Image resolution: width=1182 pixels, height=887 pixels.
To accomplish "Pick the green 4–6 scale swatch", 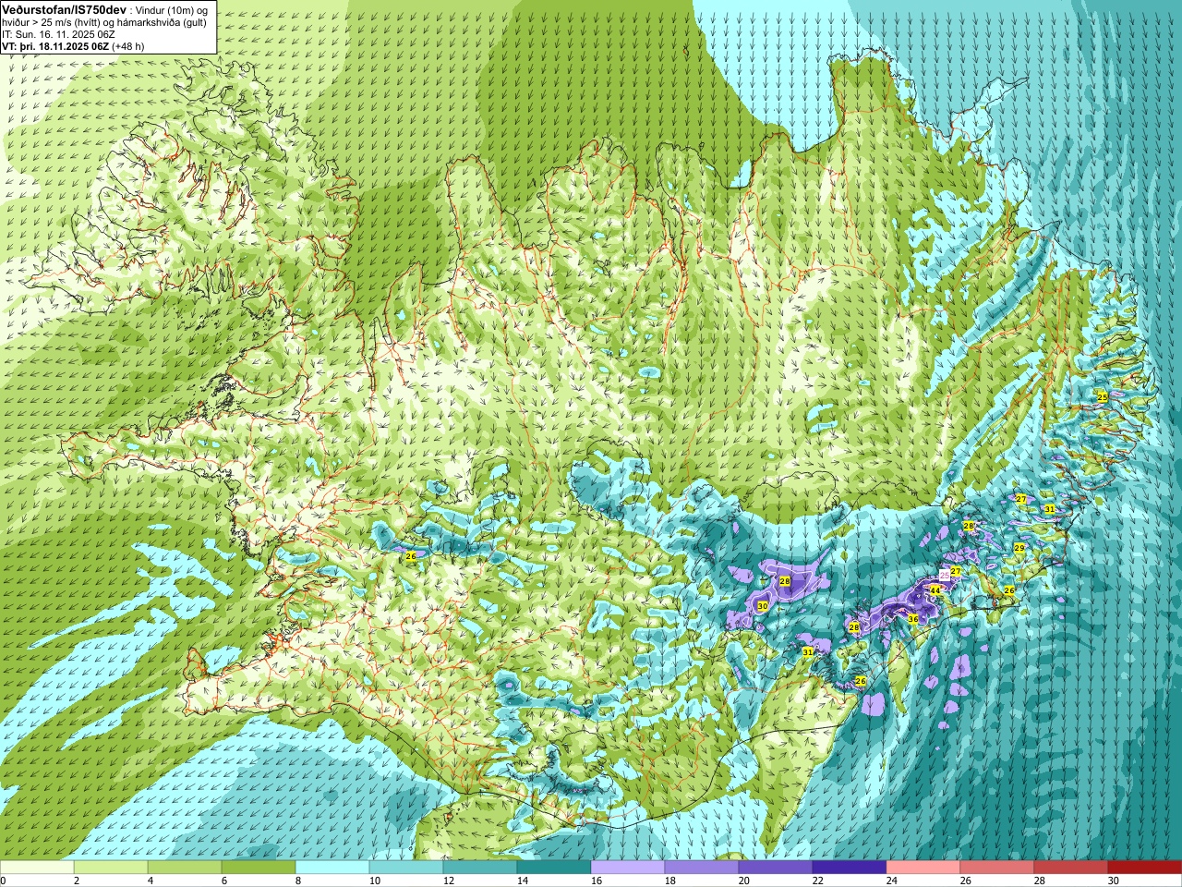I will 185,868.
